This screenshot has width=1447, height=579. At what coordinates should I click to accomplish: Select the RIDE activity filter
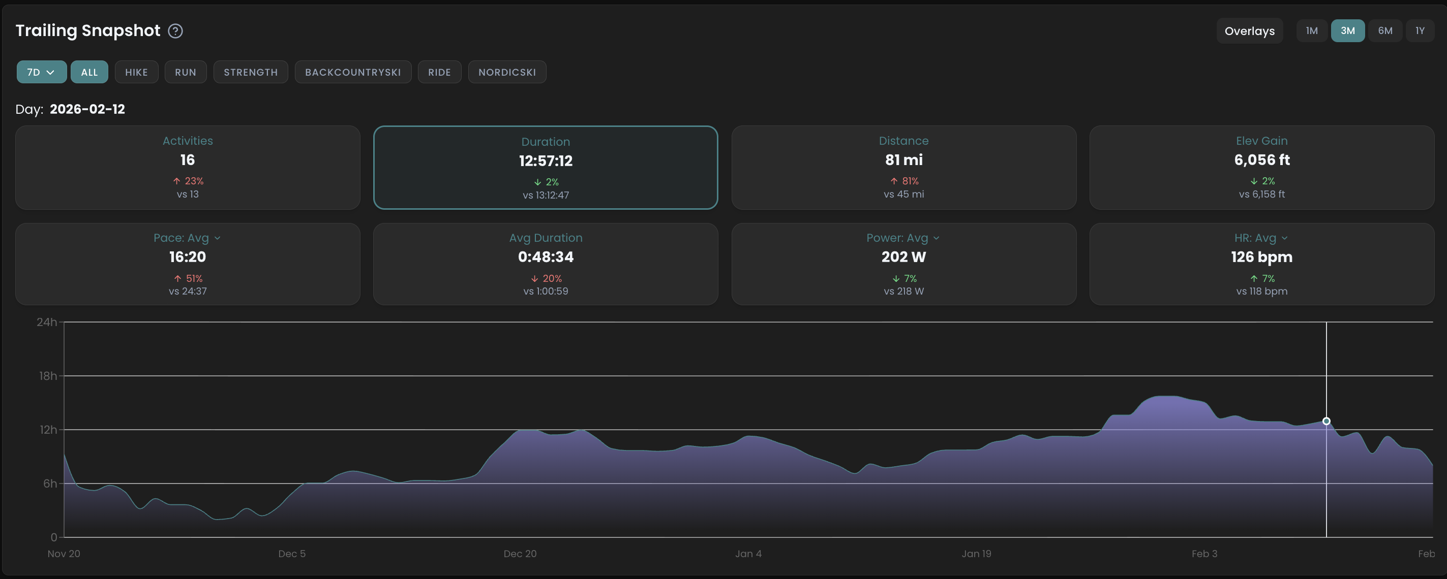(x=440, y=72)
